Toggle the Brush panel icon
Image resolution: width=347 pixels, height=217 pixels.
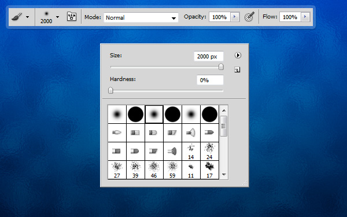point(72,17)
